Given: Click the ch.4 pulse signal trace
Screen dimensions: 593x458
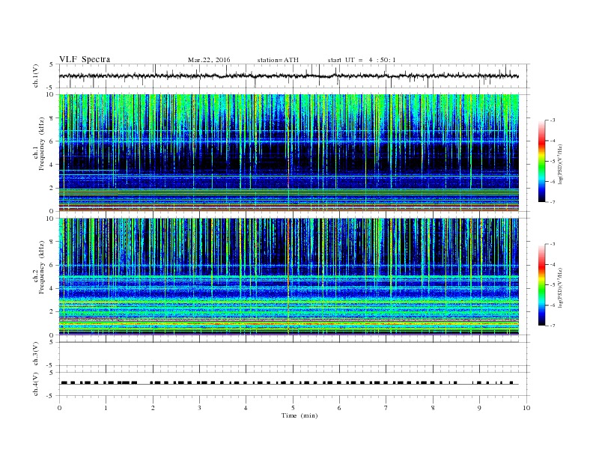Looking at the screenshot, I should (x=288, y=383).
